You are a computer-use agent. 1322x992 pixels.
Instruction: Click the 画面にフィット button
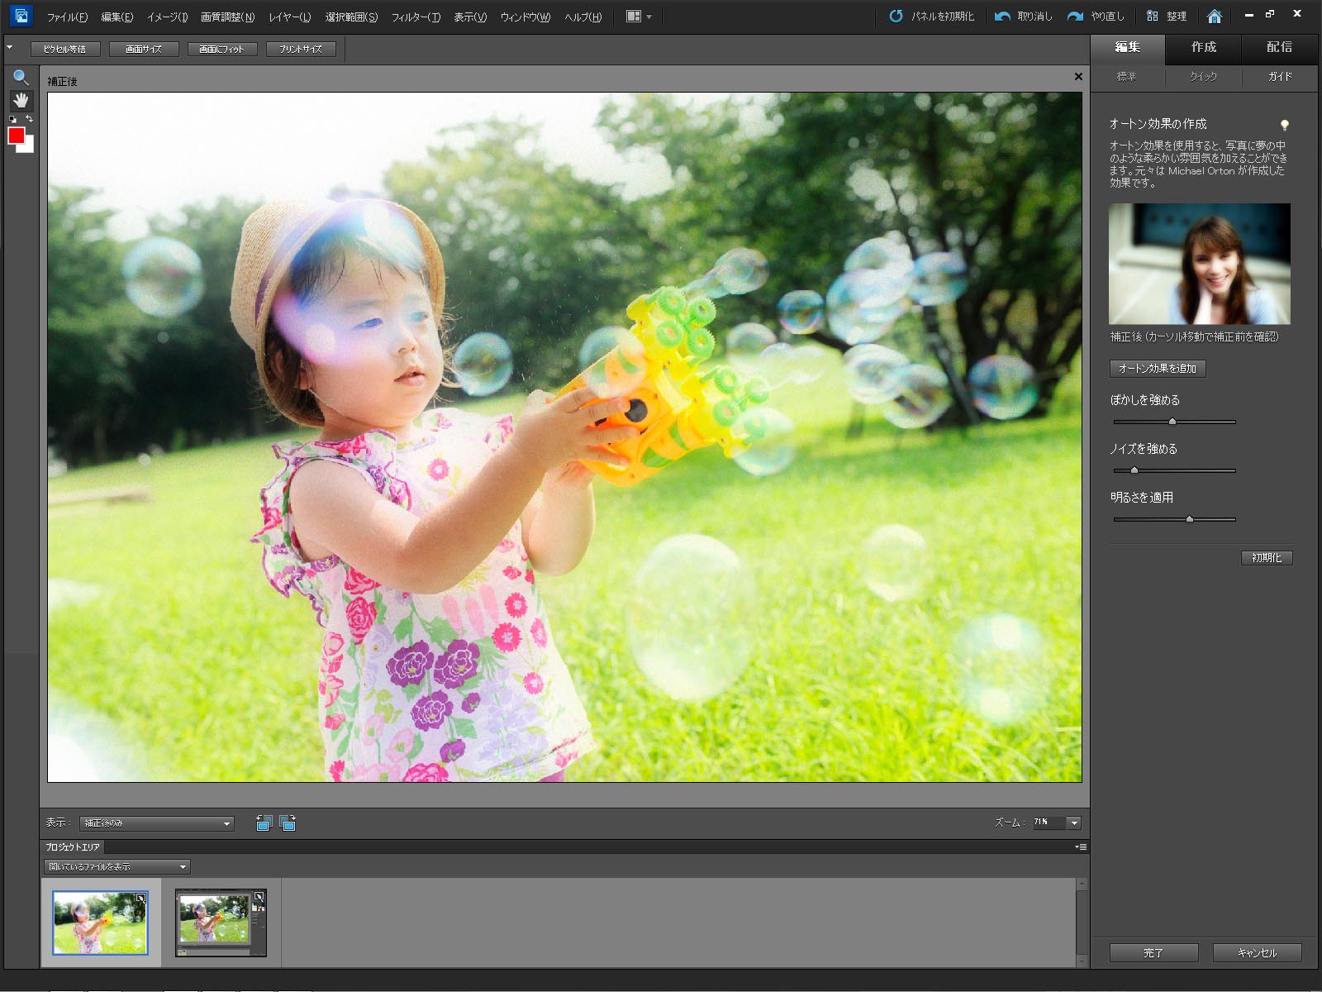(x=222, y=49)
